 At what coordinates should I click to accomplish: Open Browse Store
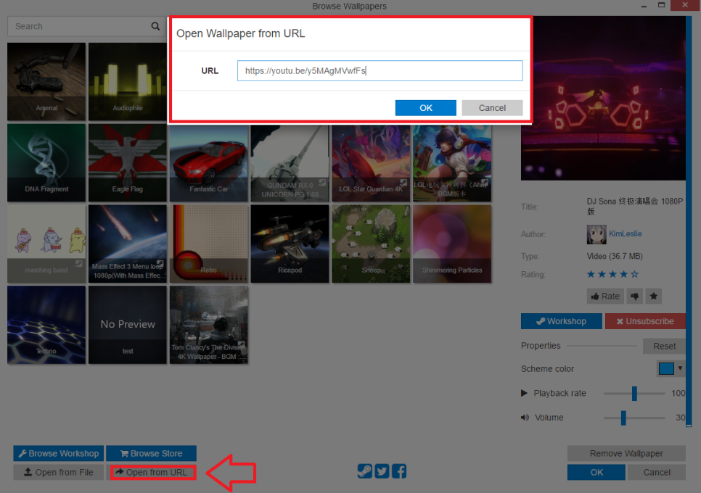(151, 453)
